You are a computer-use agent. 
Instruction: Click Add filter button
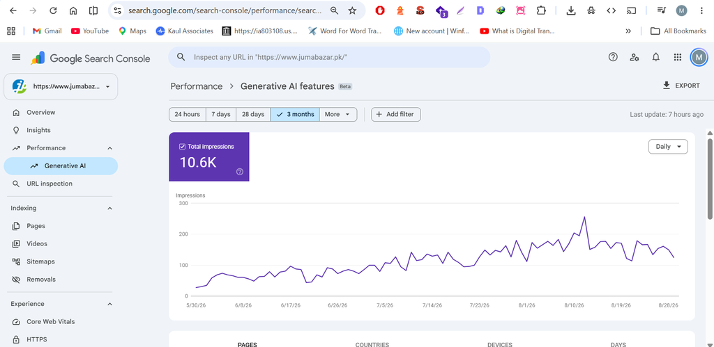pos(396,115)
